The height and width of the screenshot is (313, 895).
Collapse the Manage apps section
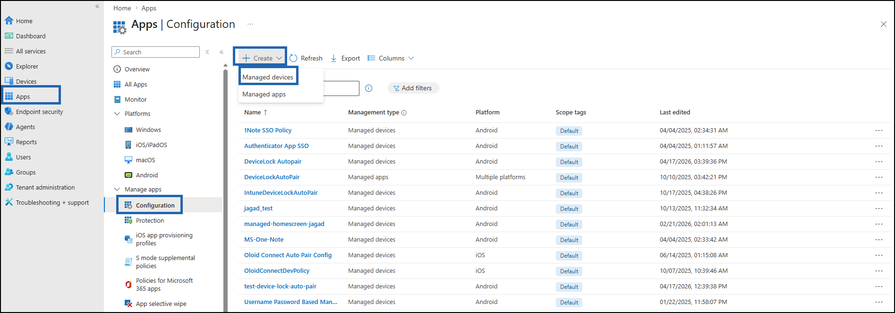(x=117, y=189)
